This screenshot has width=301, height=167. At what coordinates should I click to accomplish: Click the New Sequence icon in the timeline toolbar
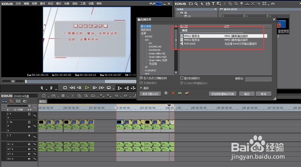point(44,96)
